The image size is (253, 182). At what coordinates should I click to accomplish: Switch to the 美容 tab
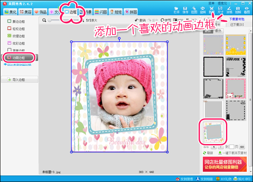tap(25, 12)
